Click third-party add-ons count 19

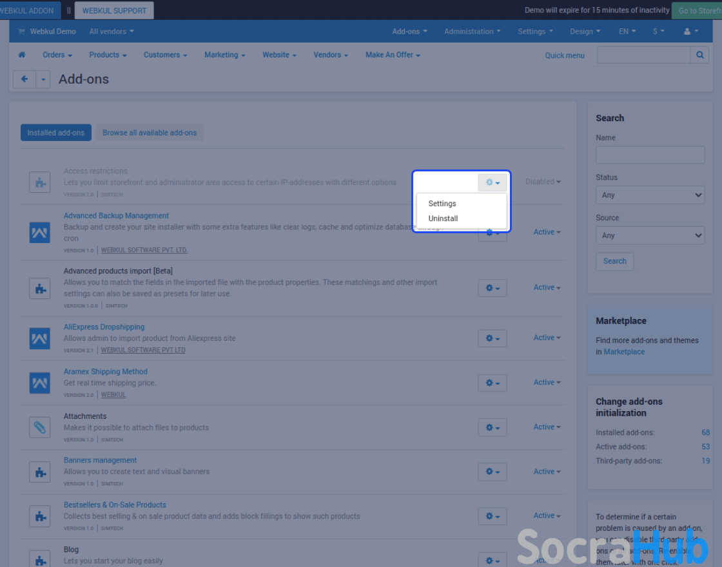(x=705, y=461)
